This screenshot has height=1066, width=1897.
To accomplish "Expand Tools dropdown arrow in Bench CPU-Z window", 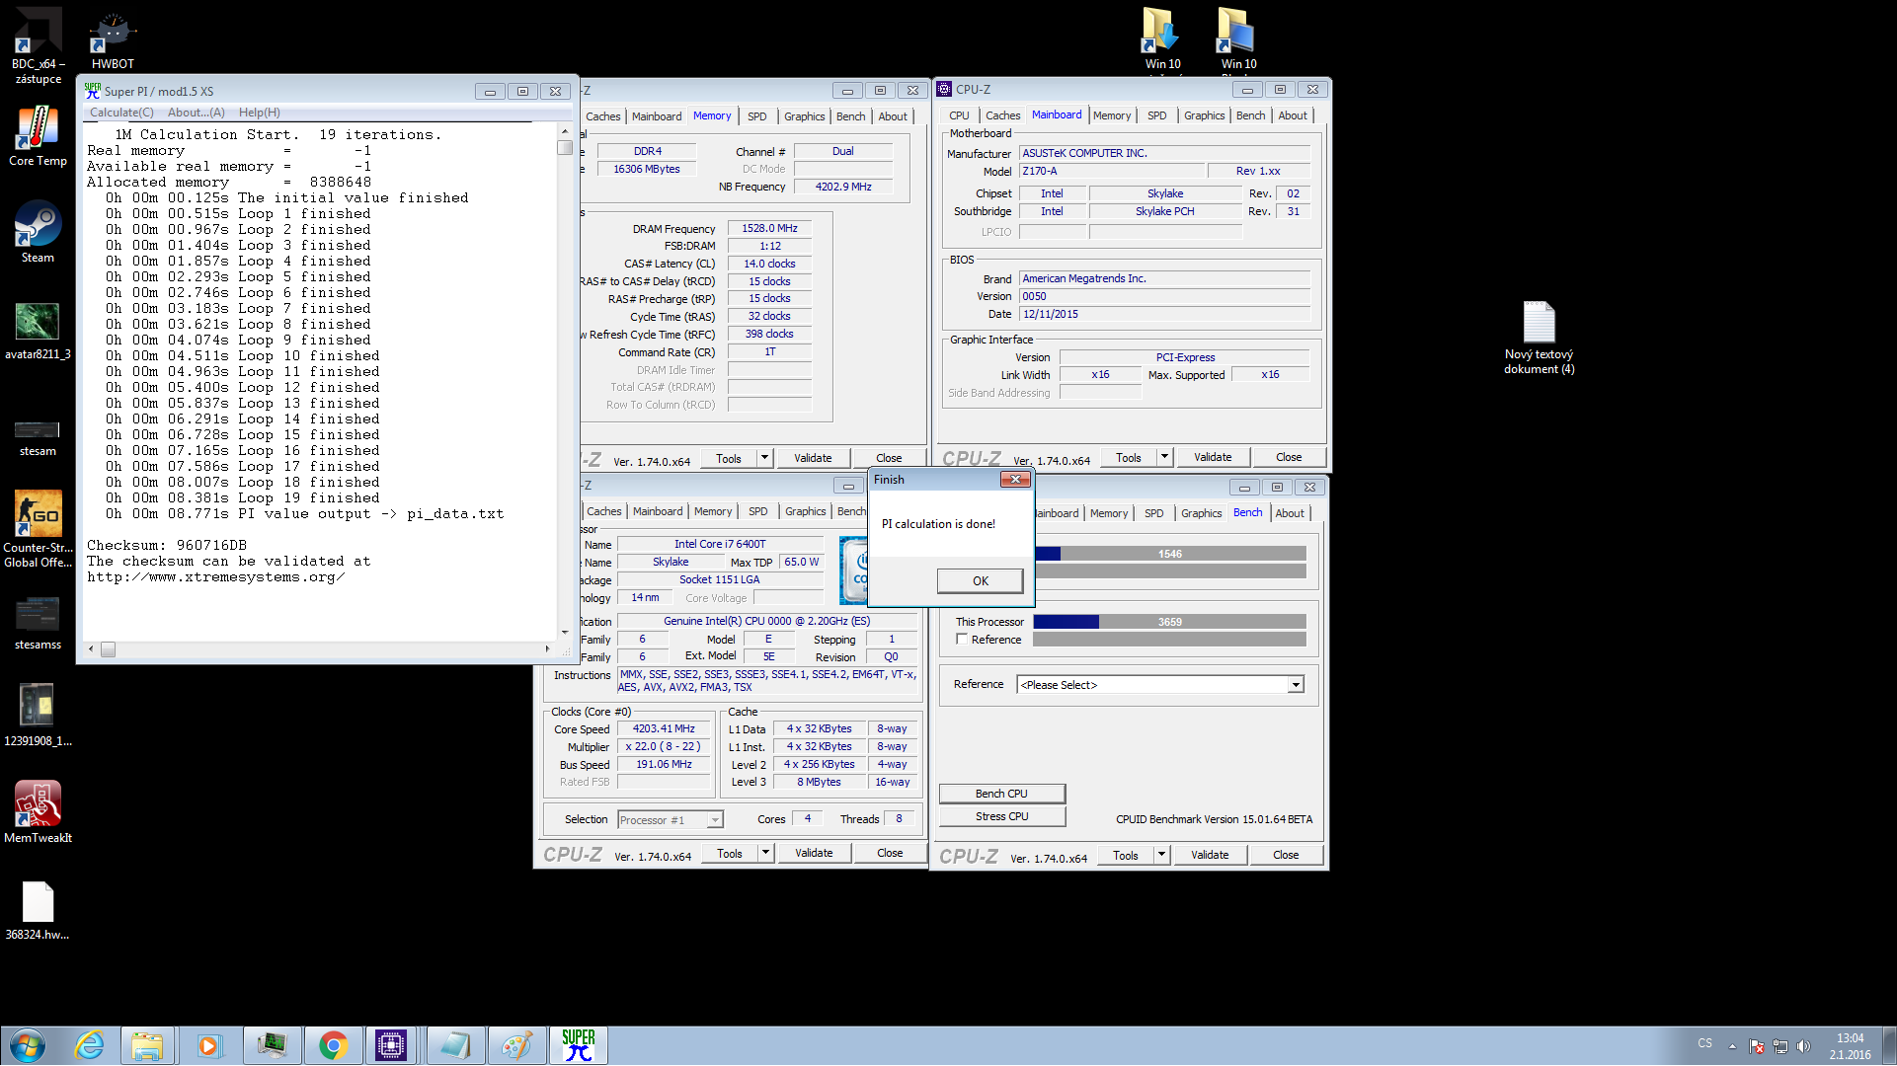I will pyautogui.click(x=1161, y=855).
